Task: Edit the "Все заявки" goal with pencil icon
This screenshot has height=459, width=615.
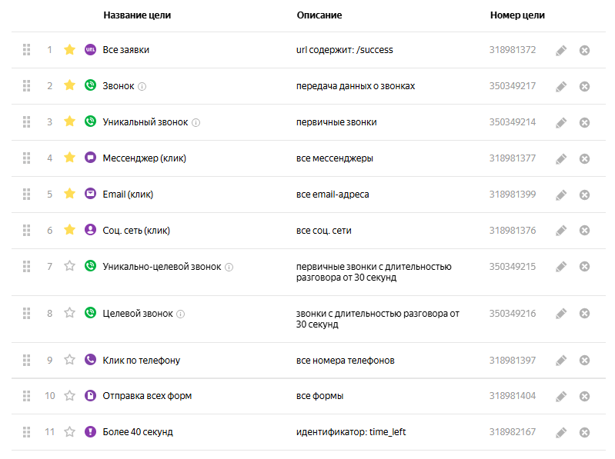Action: (x=561, y=50)
